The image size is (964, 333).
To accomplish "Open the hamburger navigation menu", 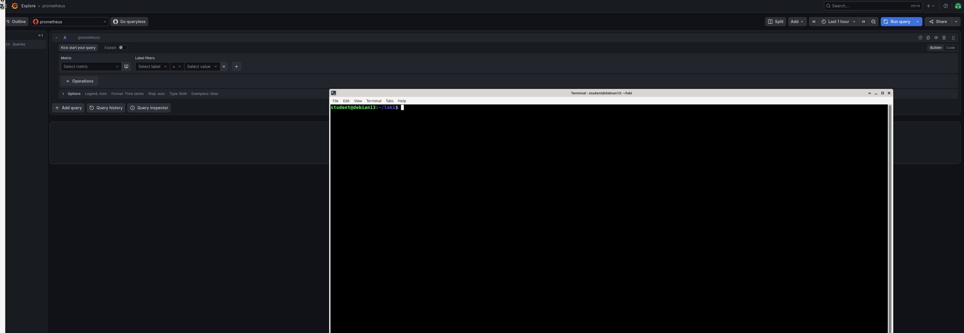I will [x=6, y=6].
